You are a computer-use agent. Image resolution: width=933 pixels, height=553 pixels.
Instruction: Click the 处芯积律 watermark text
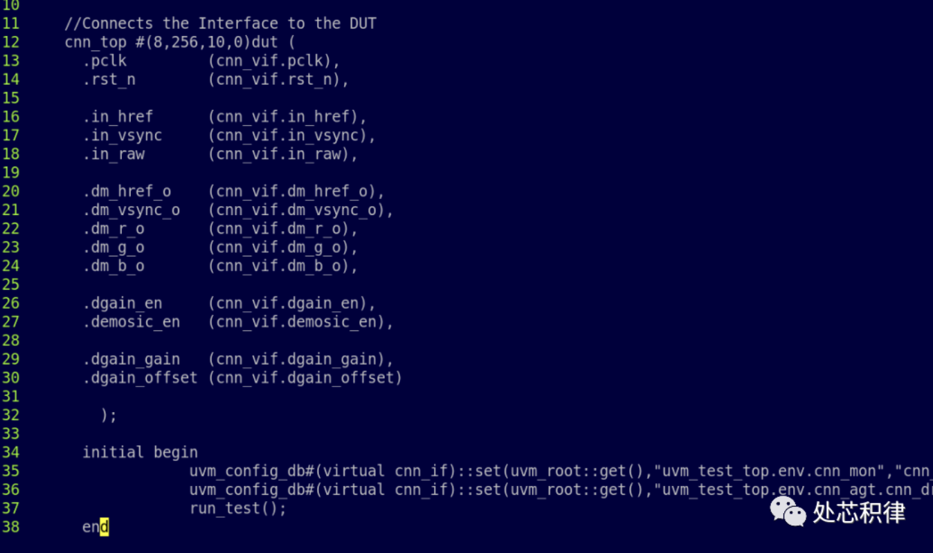point(859,512)
